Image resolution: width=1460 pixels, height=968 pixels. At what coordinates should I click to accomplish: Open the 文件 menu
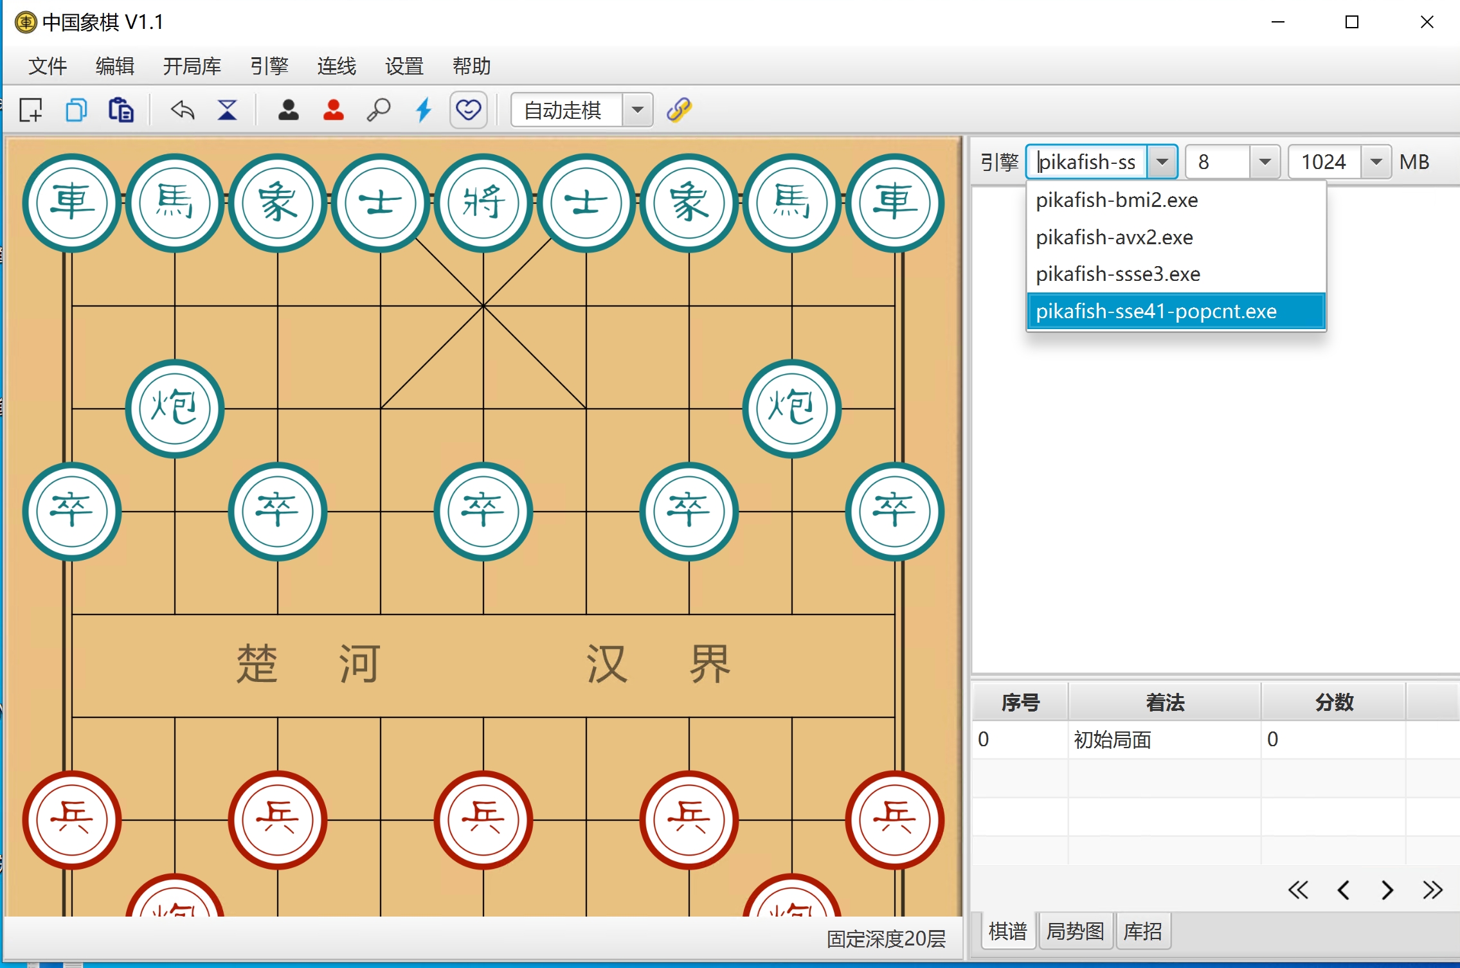tap(48, 66)
